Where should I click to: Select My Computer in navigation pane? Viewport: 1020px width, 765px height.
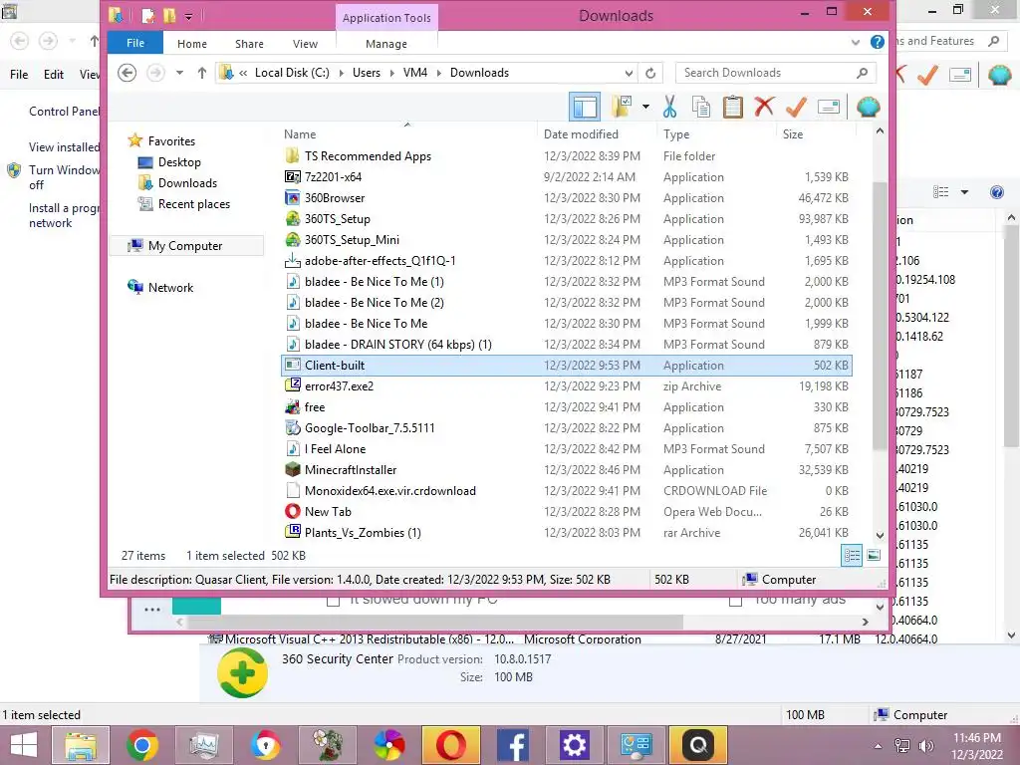tap(184, 245)
